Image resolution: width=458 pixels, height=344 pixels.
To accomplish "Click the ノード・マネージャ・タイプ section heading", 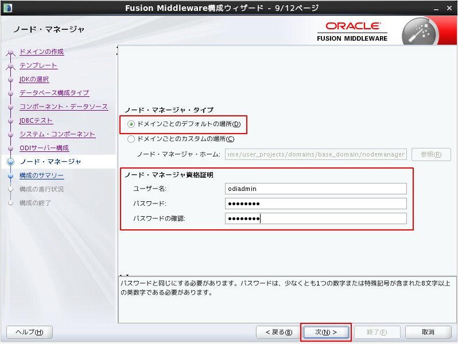I will [x=169, y=110].
